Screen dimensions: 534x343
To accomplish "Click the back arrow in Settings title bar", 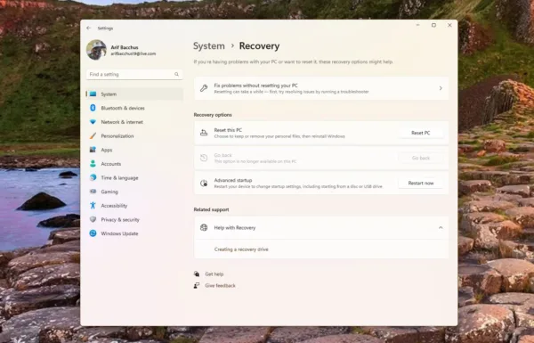I will click(89, 28).
